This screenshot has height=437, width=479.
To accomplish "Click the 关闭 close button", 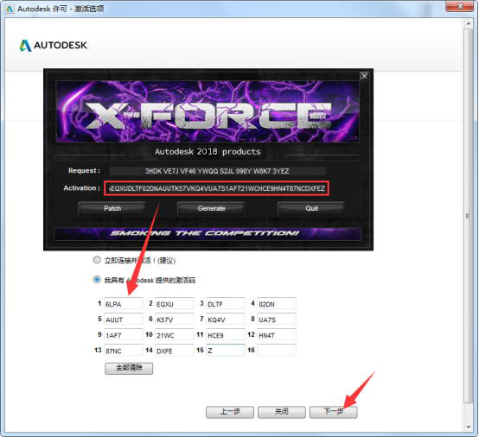I will [x=281, y=412].
